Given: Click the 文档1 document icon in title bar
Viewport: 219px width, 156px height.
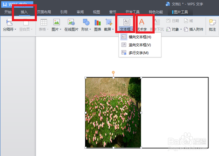Looking at the screenshot, I should tap(168, 4).
